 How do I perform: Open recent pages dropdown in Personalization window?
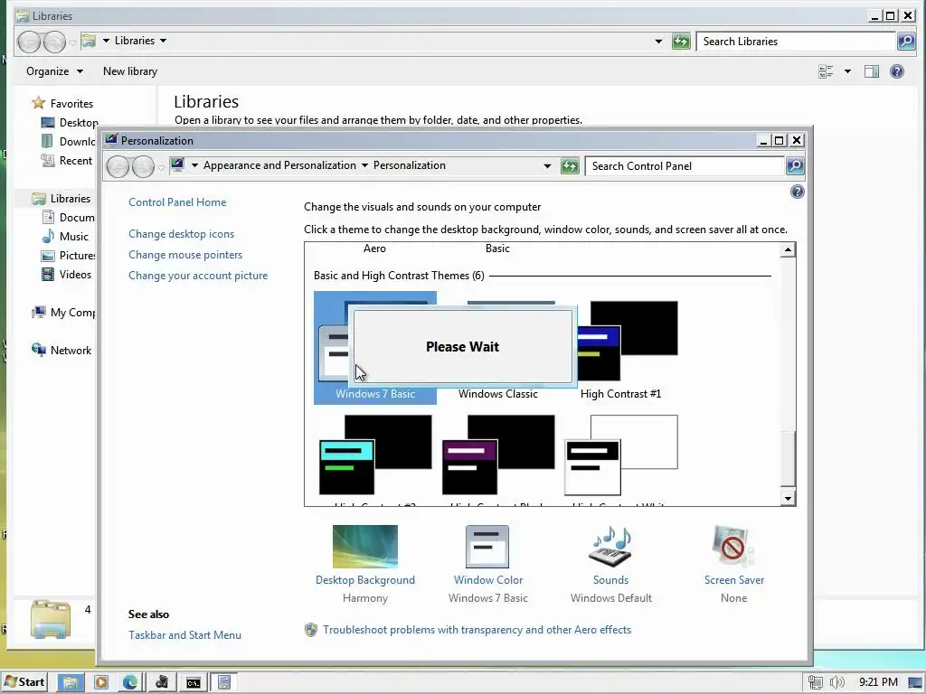tap(161, 167)
